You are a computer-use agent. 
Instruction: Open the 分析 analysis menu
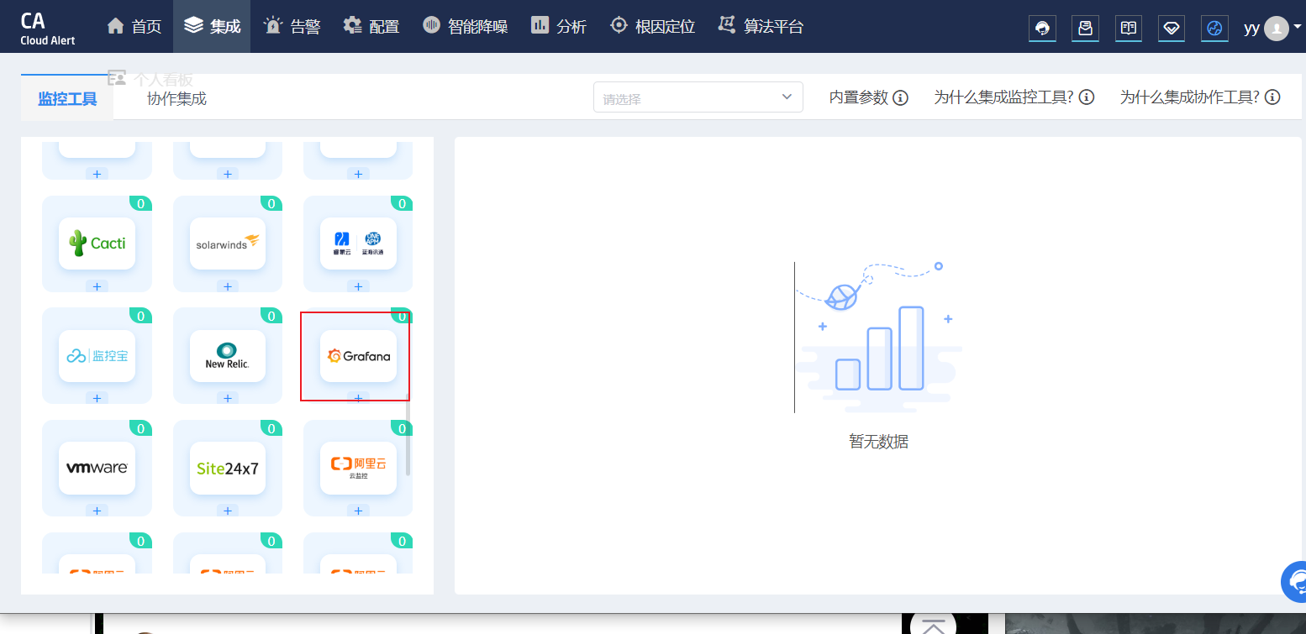(x=559, y=27)
